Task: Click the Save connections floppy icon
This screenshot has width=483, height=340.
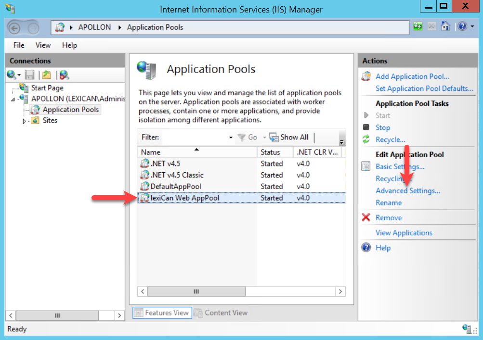Action: pos(29,75)
